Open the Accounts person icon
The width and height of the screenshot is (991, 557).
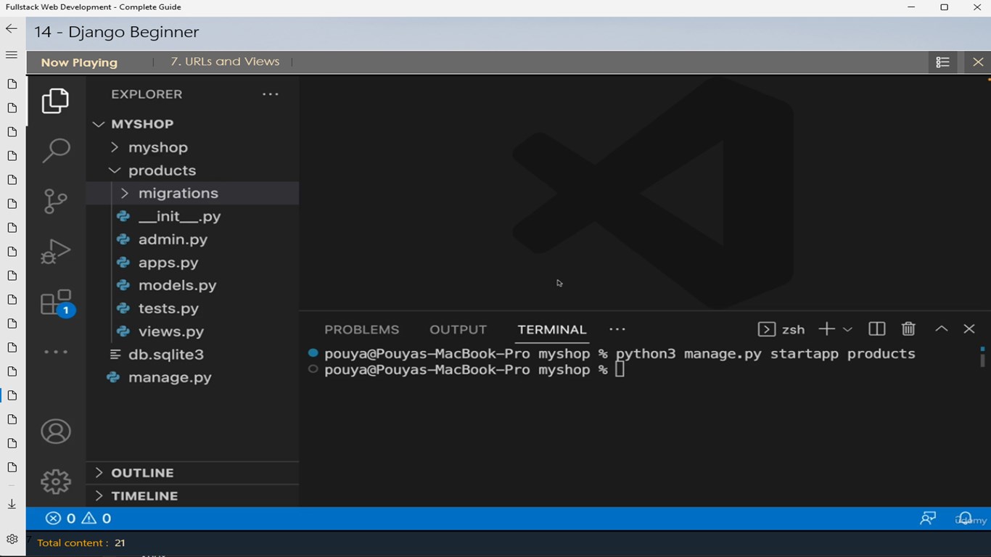[x=56, y=432]
